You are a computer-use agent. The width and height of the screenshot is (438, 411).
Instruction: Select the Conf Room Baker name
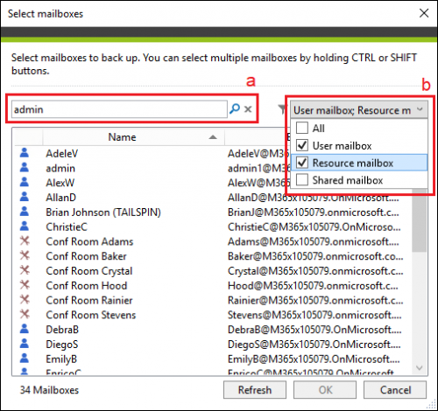tap(86, 256)
